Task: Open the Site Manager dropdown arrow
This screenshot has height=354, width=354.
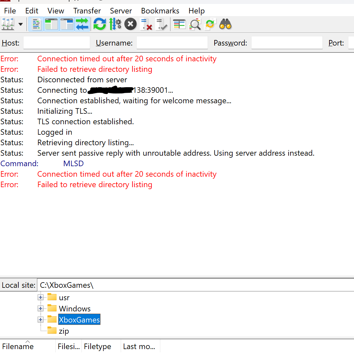Action: click(x=20, y=24)
